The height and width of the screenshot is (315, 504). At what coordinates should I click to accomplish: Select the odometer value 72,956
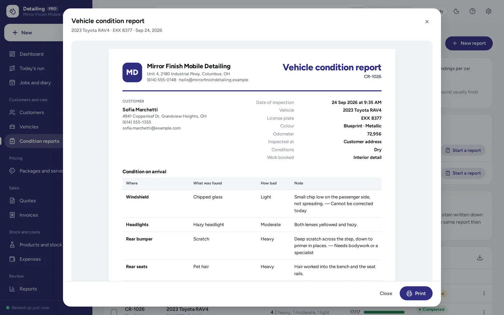tap(374, 134)
